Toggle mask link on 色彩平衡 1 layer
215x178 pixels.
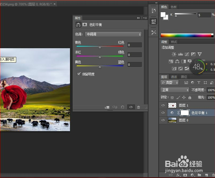[178, 113]
